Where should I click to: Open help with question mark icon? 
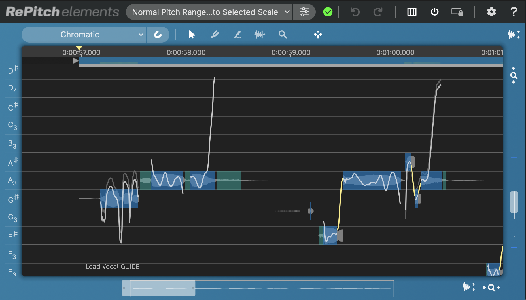(514, 12)
